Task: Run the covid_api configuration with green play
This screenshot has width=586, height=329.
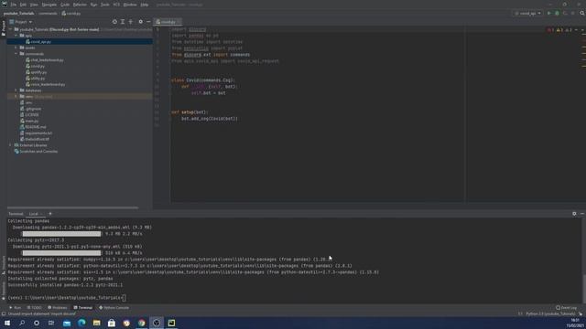Action: (x=549, y=13)
